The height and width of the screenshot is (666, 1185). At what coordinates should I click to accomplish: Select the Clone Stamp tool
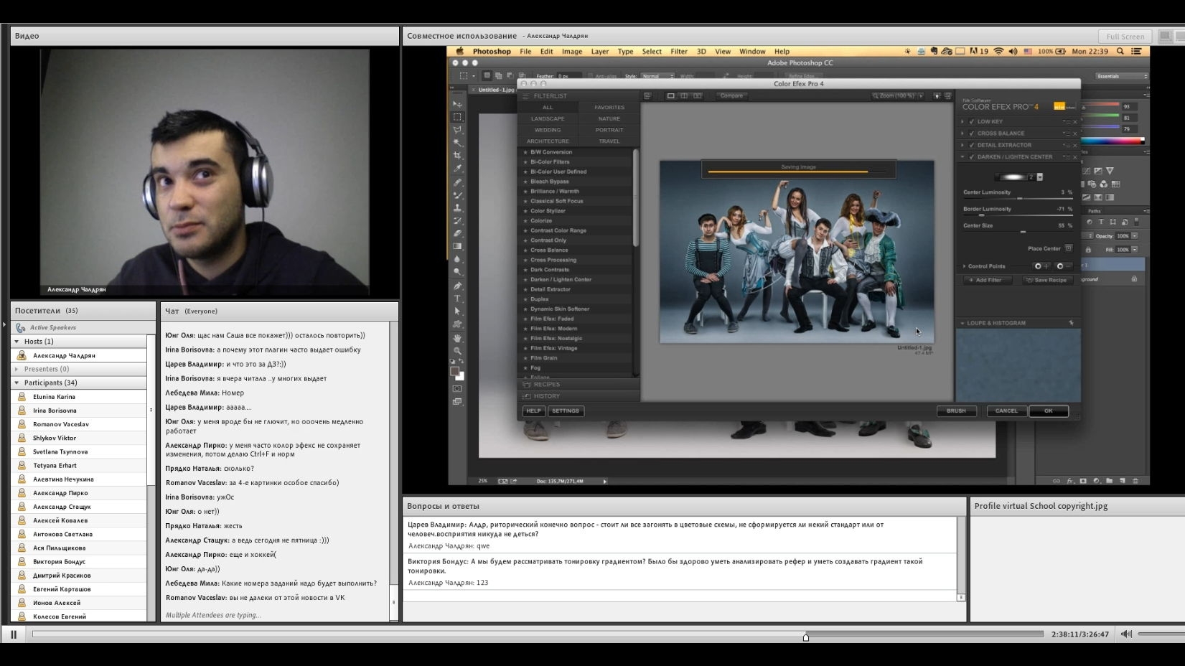click(x=457, y=208)
